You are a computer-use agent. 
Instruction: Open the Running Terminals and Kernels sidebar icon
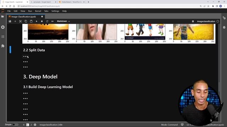click(3, 27)
